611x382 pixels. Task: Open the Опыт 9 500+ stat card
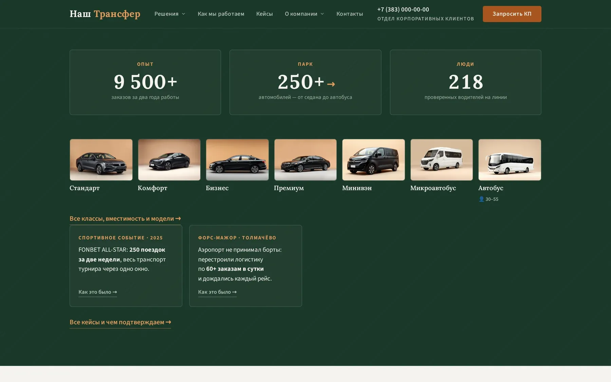145,82
